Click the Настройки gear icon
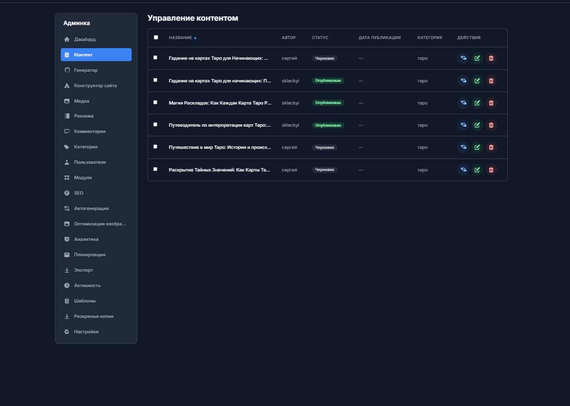Image resolution: width=570 pixels, height=406 pixels. coord(67,332)
